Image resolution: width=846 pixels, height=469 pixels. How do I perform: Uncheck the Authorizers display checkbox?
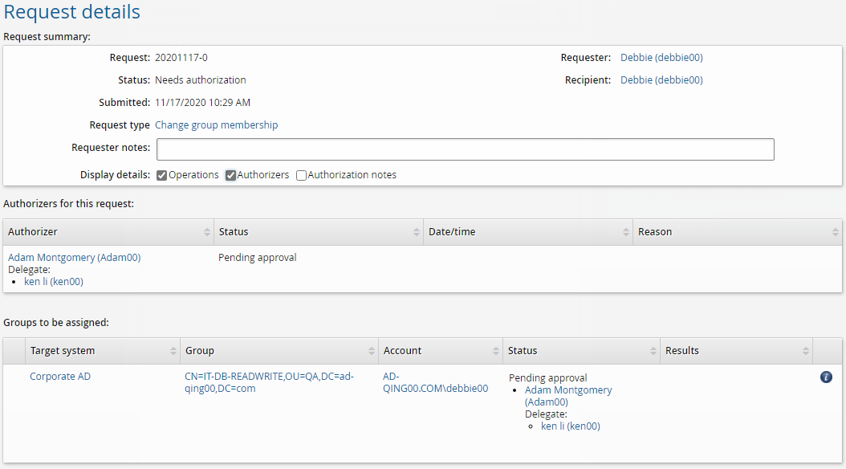(231, 175)
